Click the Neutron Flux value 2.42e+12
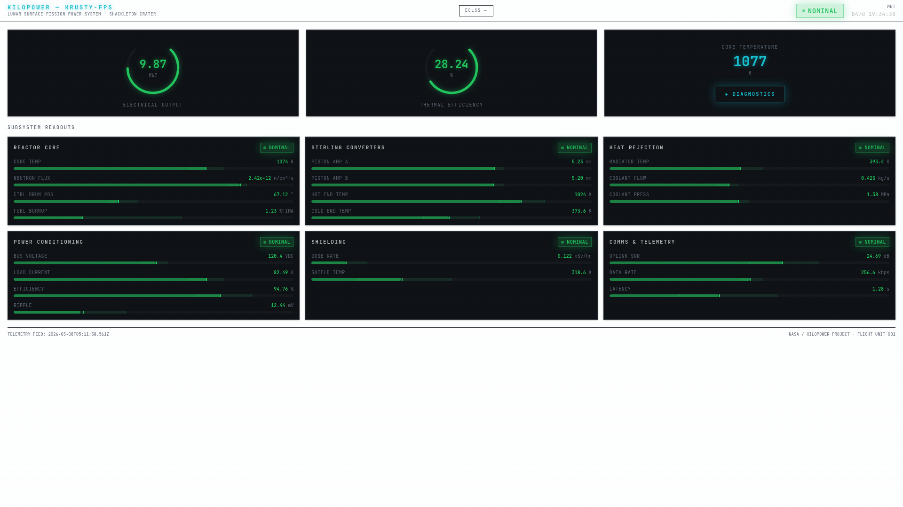Image resolution: width=903 pixels, height=507 pixels. [x=260, y=178]
